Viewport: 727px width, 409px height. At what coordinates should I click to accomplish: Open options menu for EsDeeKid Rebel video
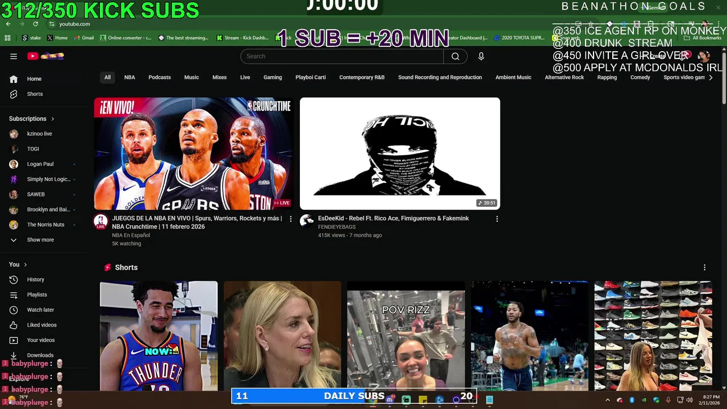(497, 219)
